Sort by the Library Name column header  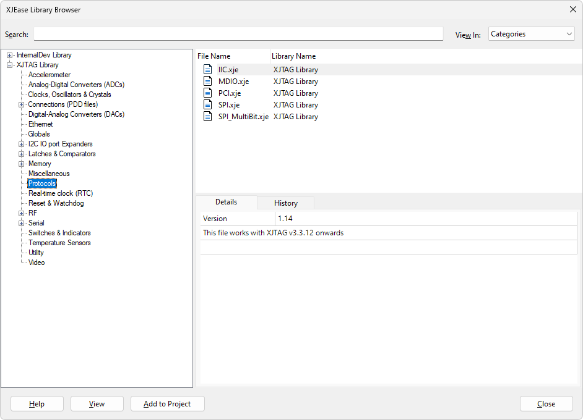[x=293, y=56]
